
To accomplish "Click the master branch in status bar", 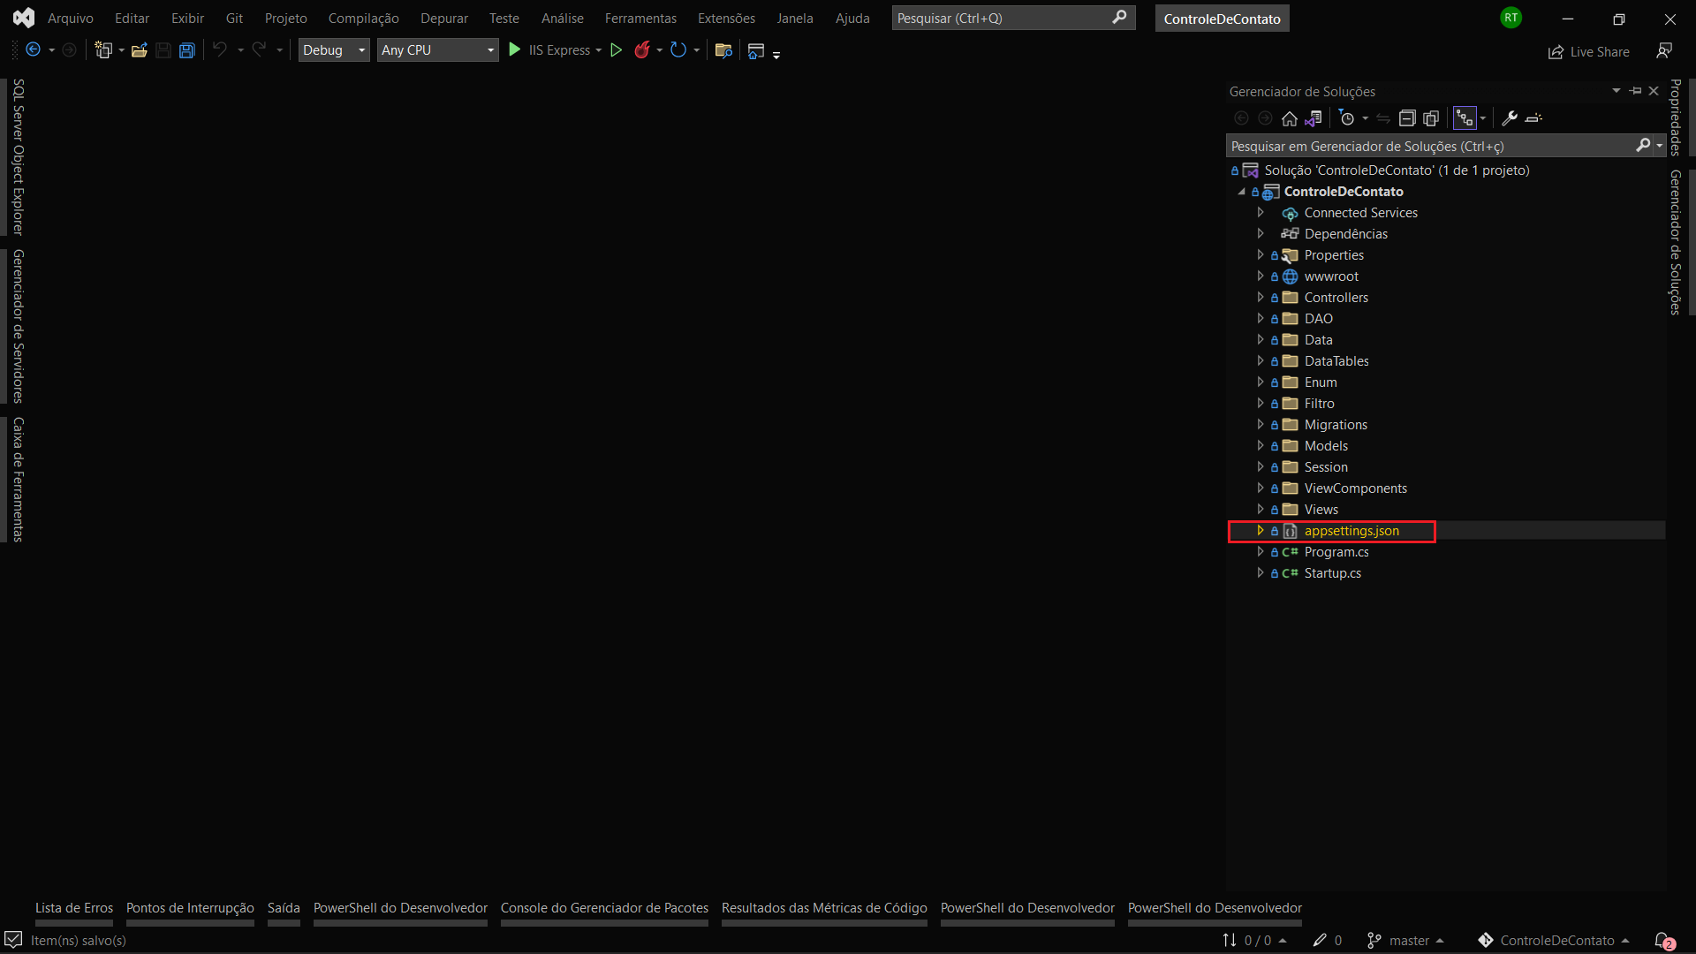I will tap(1407, 941).
